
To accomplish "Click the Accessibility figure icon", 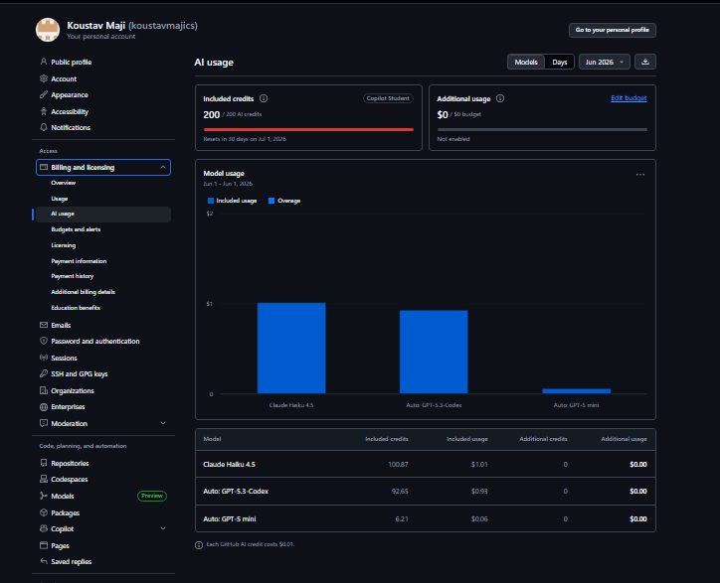I will click(x=44, y=111).
